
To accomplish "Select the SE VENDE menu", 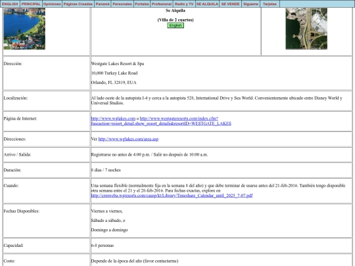I will pos(231,4).
